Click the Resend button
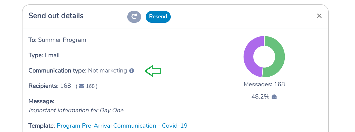This screenshot has width=355, height=132. tap(158, 17)
